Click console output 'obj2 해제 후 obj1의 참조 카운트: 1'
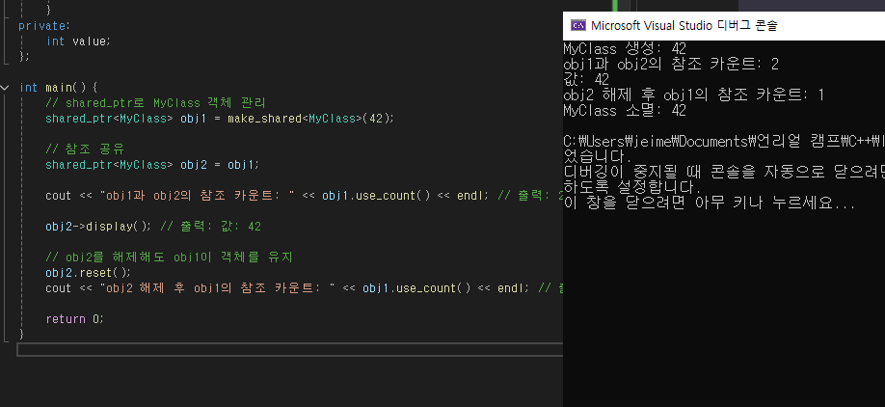The image size is (885, 407). tap(694, 95)
